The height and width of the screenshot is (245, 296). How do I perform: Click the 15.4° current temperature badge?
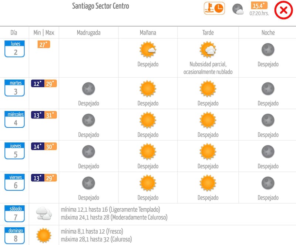coord(259,6)
